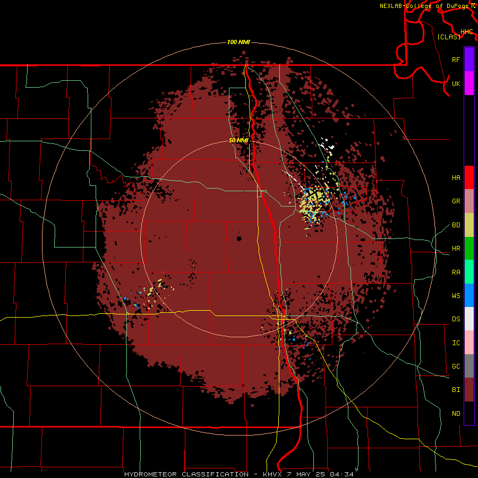Click the HA legend label

click(456, 178)
